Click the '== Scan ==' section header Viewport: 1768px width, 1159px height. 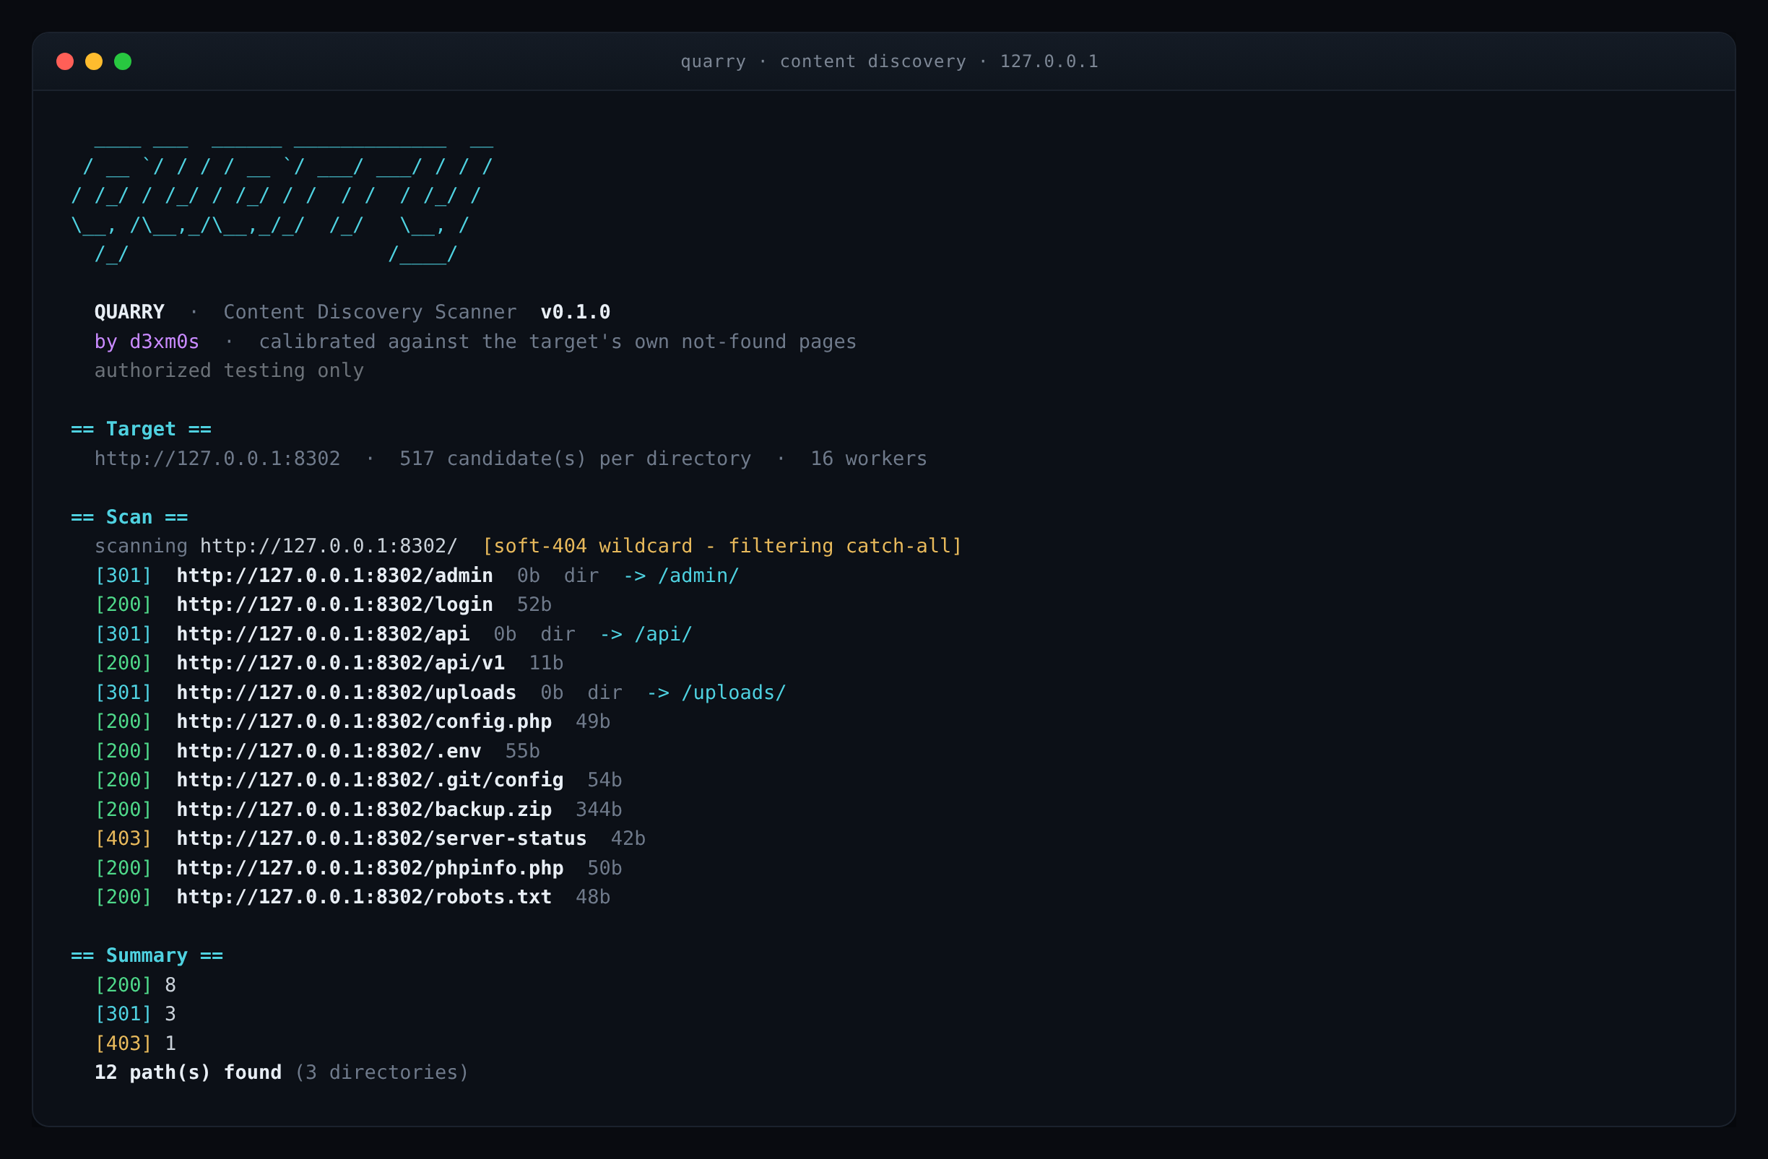pos(129,517)
